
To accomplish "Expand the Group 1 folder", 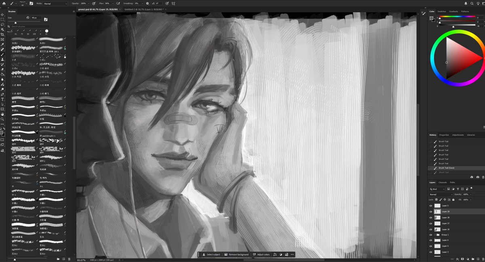I will coord(435,235).
